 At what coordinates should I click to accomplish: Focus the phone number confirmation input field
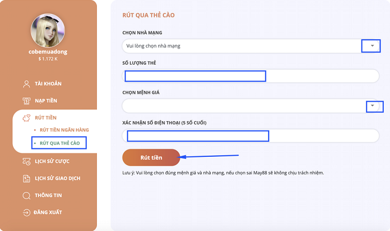coord(251,136)
